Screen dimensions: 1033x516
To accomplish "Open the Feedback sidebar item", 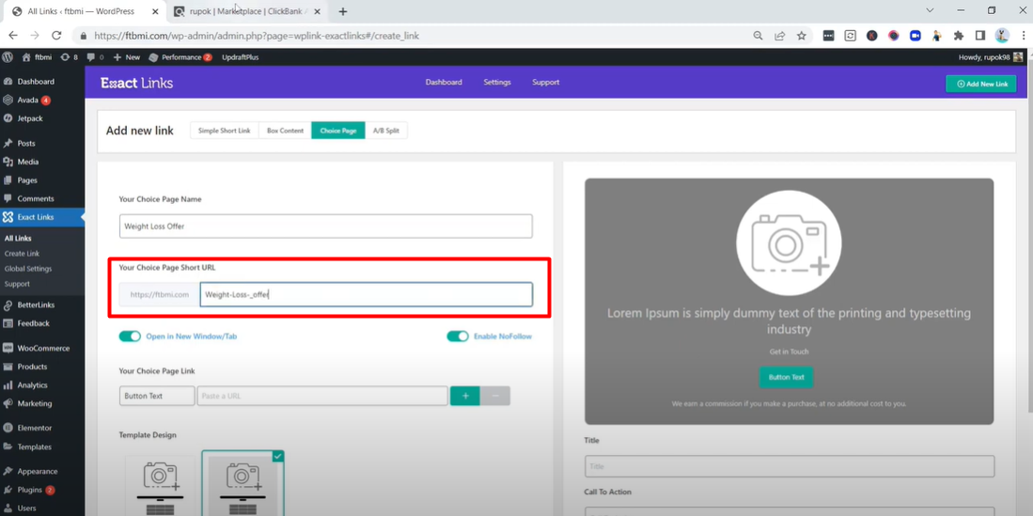I will coord(33,323).
